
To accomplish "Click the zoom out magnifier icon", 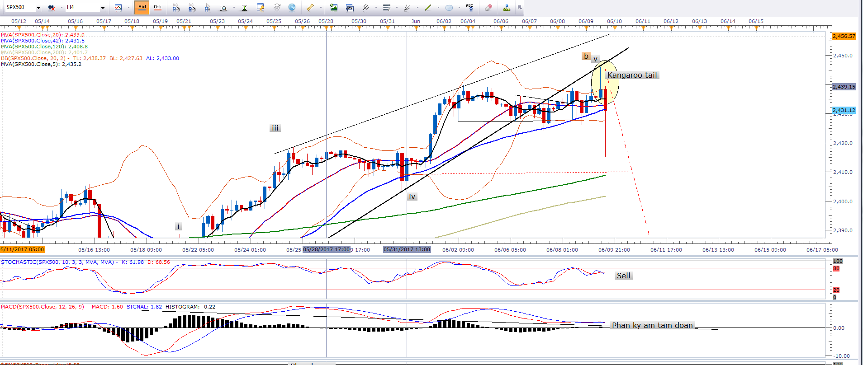I will [192, 7].
